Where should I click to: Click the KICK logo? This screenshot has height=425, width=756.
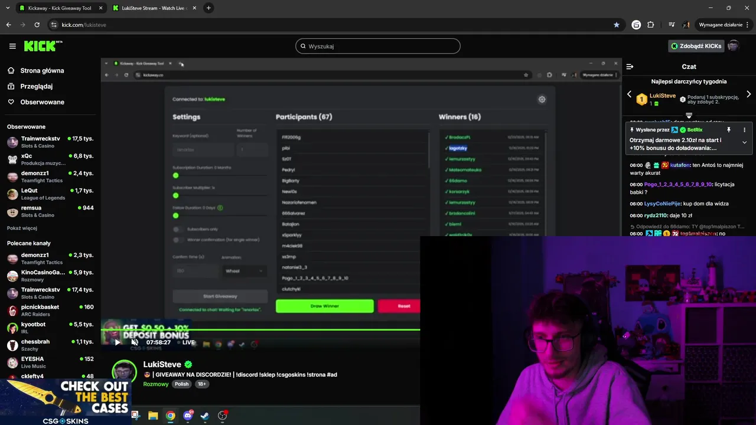pyautogui.click(x=43, y=46)
